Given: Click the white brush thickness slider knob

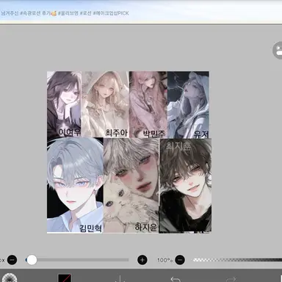Looking at the screenshot, I should pyautogui.click(x=32, y=260).
